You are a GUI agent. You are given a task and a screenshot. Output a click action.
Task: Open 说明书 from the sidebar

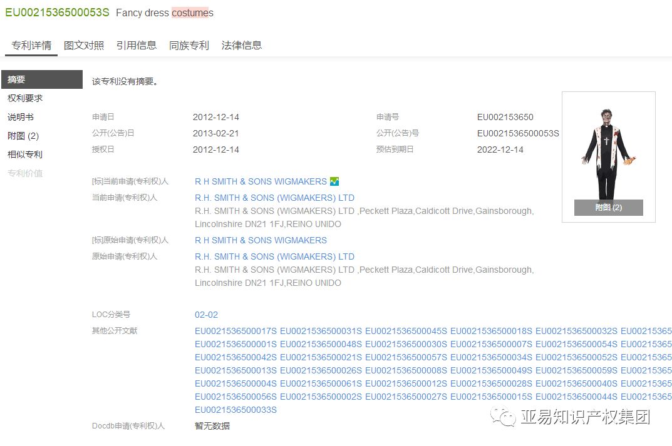coord(21,117)
